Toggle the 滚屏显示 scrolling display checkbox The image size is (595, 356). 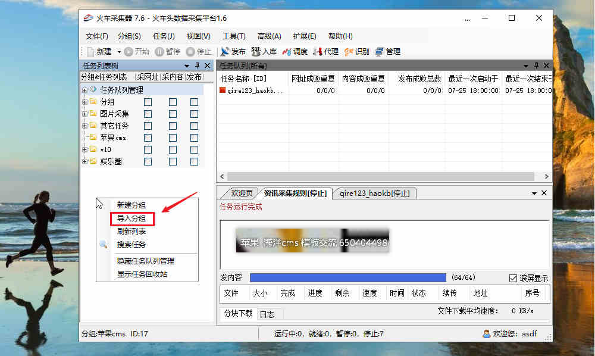(x=514, y=276)
